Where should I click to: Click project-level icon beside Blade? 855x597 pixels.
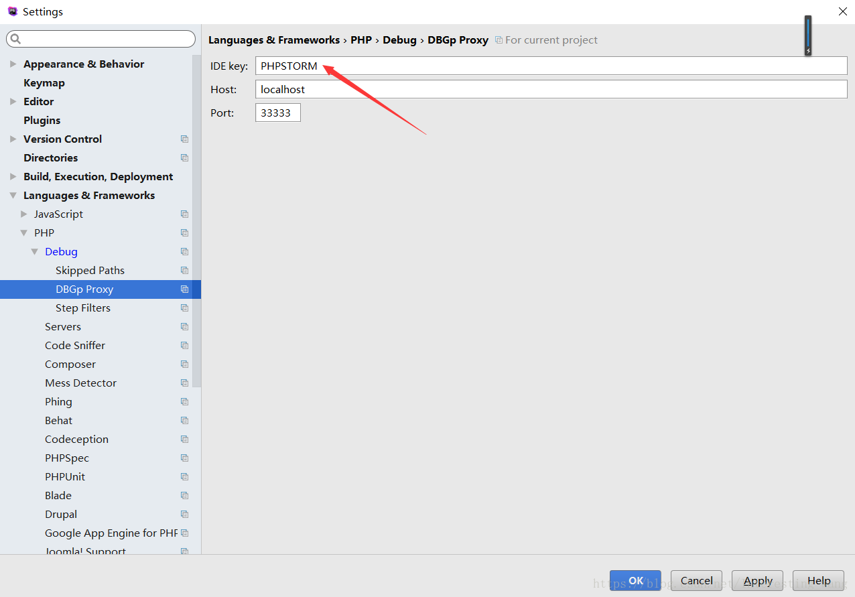(x=184, y=496)
